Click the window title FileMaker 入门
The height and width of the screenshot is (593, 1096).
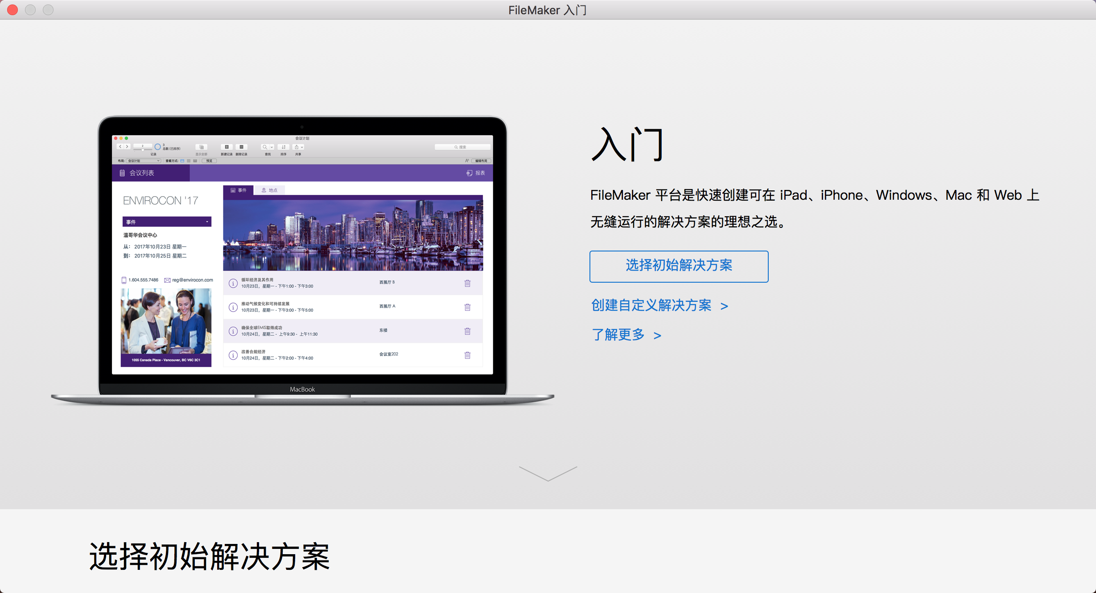coord(548,10)
